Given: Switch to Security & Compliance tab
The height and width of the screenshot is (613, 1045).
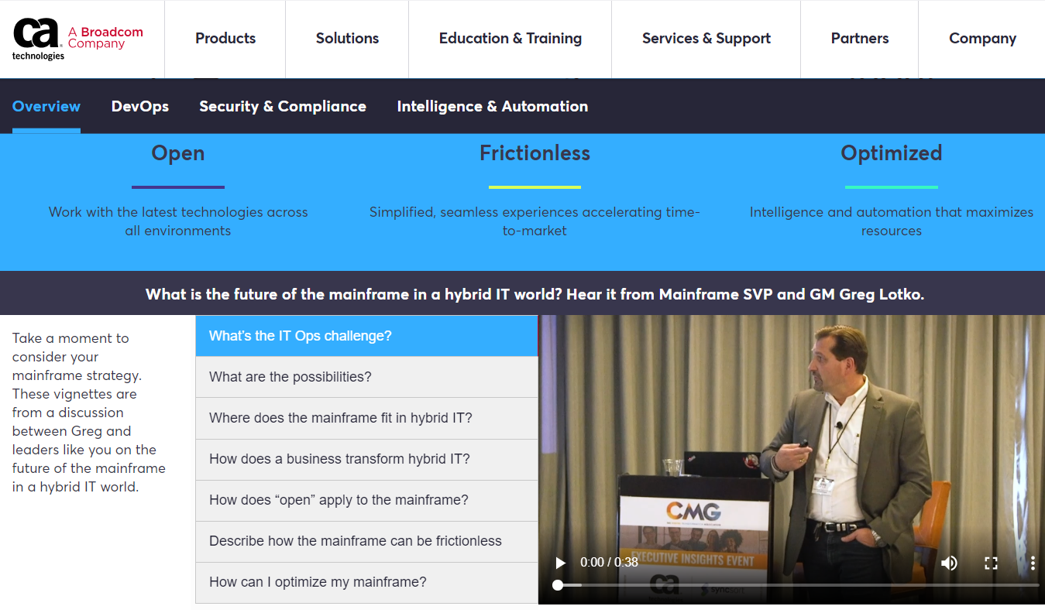Looking at the screenshot, I should pyautogui.click(x=283, y=107).
